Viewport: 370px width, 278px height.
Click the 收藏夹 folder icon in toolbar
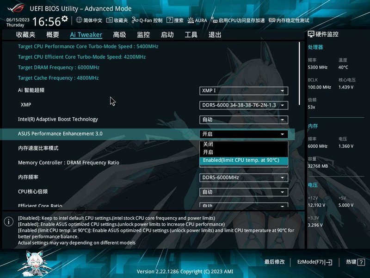tap(109, 20)
